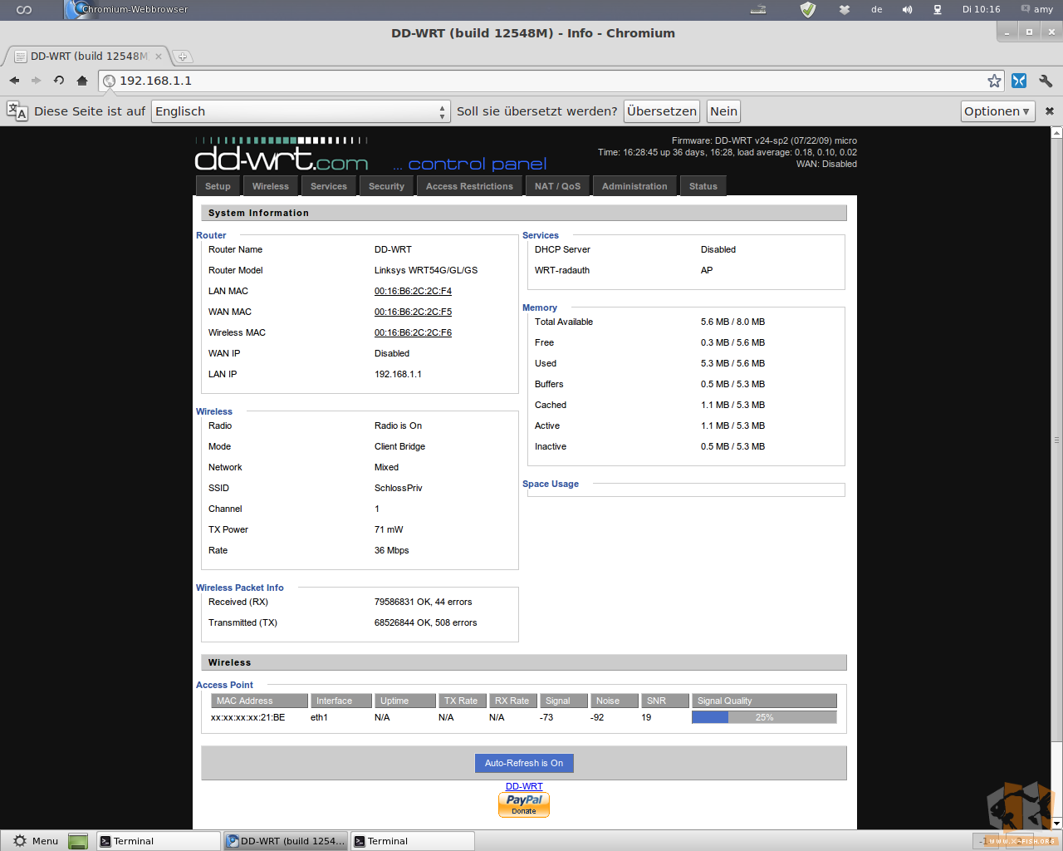Click the SNR column header

(665, 701)
